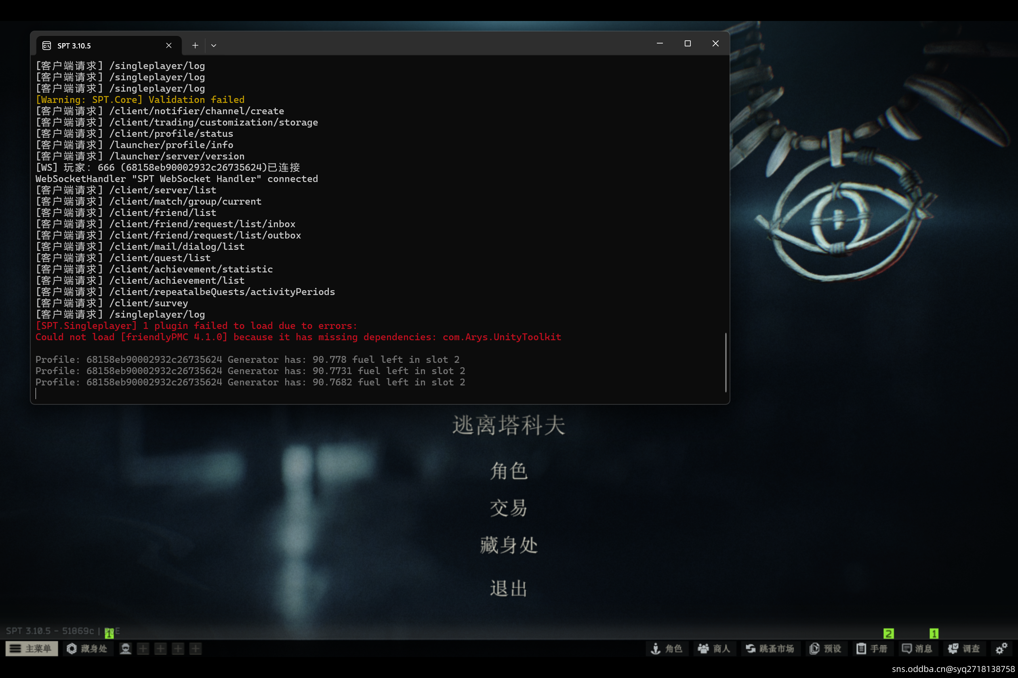The width and height of the screenshot is (1018, 678).
Task: Open 消息 messages in bottom bar
Action: click(917, 649)
